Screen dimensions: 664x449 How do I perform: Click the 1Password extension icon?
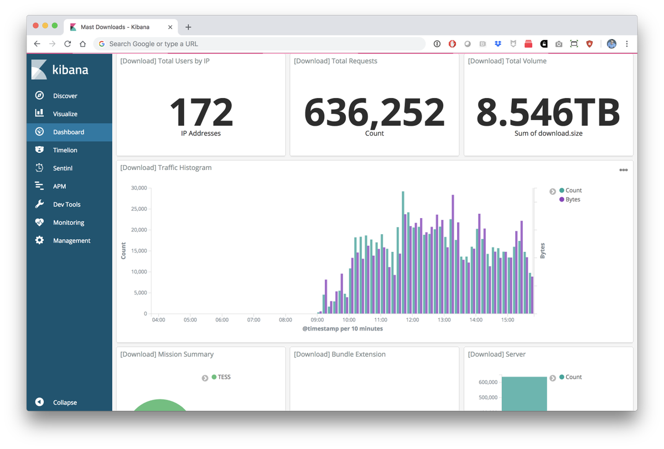[437, 44]
